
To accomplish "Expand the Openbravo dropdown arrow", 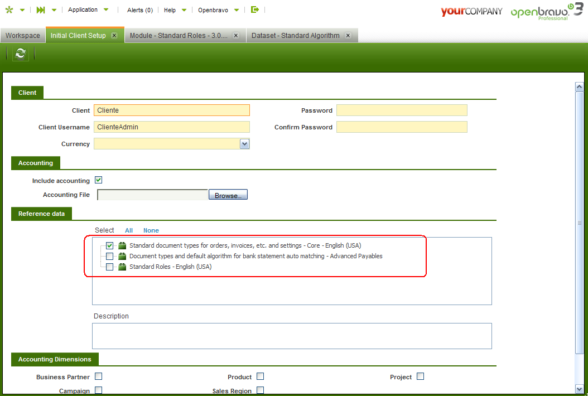I will coord(237,10).
